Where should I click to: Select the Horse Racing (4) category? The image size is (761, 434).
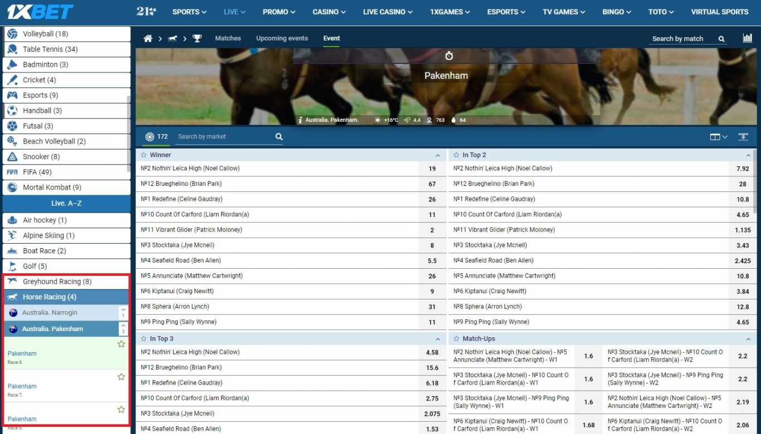coord(66,297)
